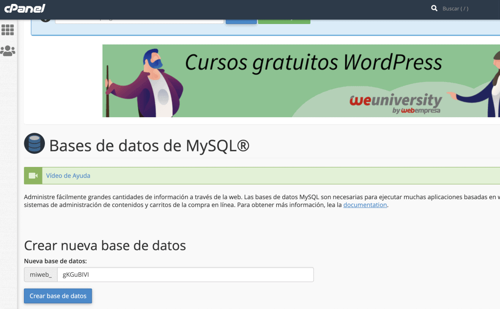
Task: Click the cPanel logo in header
Action: point(24,8)
